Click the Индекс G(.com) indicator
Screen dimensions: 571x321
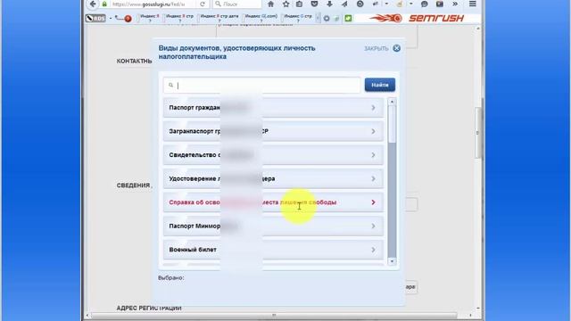coord(261,18)
